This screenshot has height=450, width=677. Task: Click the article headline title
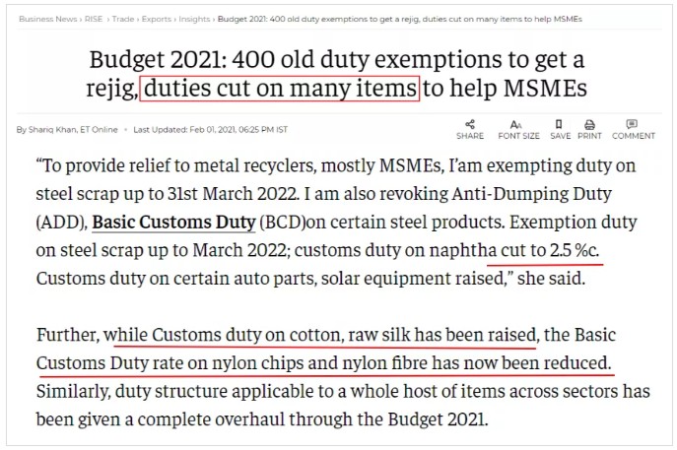tap(336, 73)
